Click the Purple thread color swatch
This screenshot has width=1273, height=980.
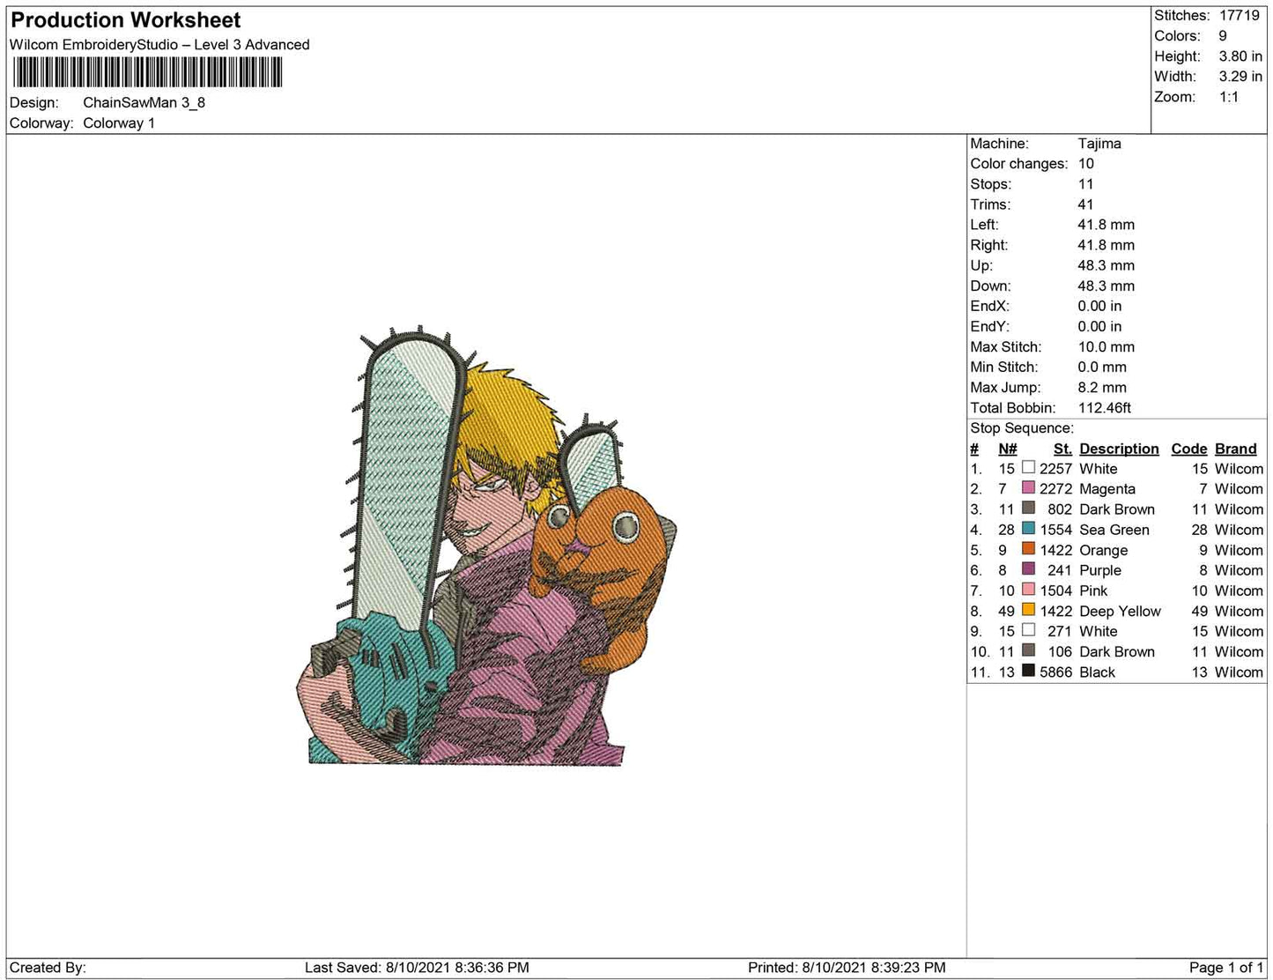[x=1028, y=569]
